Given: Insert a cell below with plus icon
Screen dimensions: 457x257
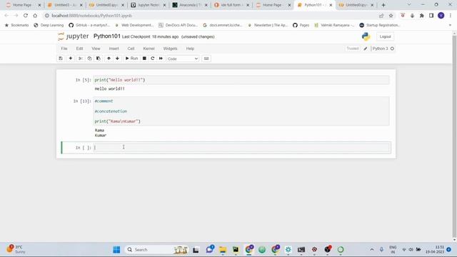Looking at the screenshot, I should point(70,59).
